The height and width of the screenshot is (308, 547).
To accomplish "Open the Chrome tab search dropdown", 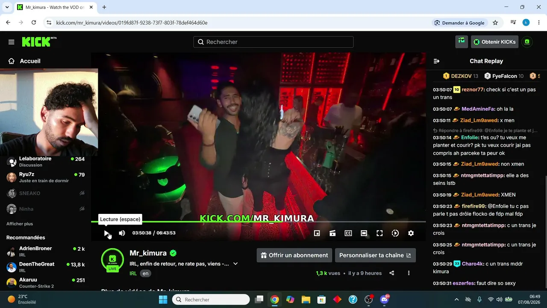I will [7, 7].
